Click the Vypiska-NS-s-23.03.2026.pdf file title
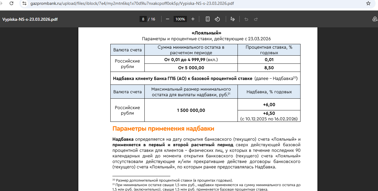This screenshot has height=191, width=378. coord(30,19)
